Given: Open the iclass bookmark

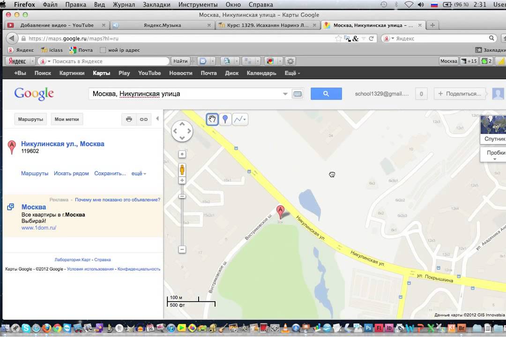Looking at the screenshot, I should coord(52,50).
